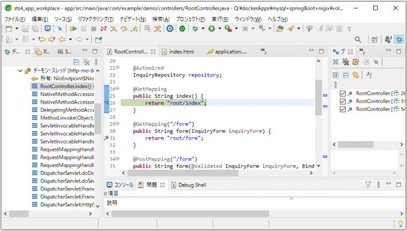Collapse all breakpoints in the Breakpoints view
Screen dimensions: 407x231
pyautogui.click(x=346, y=75)
